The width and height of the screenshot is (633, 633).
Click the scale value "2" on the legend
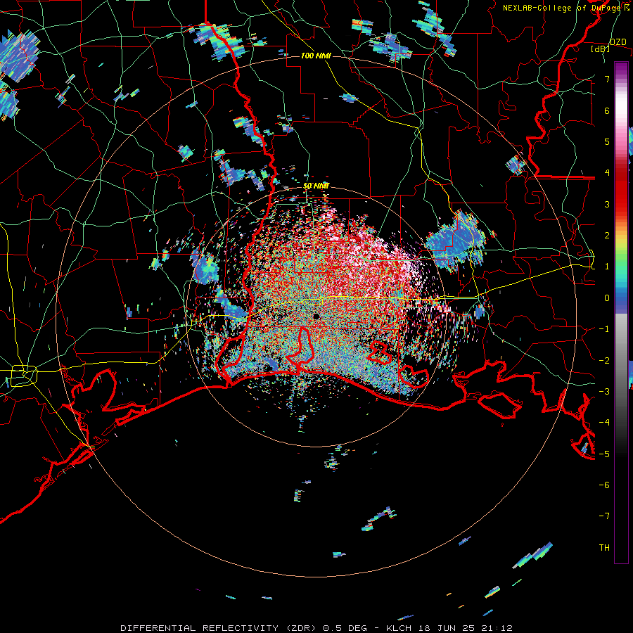pyautogui.click(x=607, y=236)
